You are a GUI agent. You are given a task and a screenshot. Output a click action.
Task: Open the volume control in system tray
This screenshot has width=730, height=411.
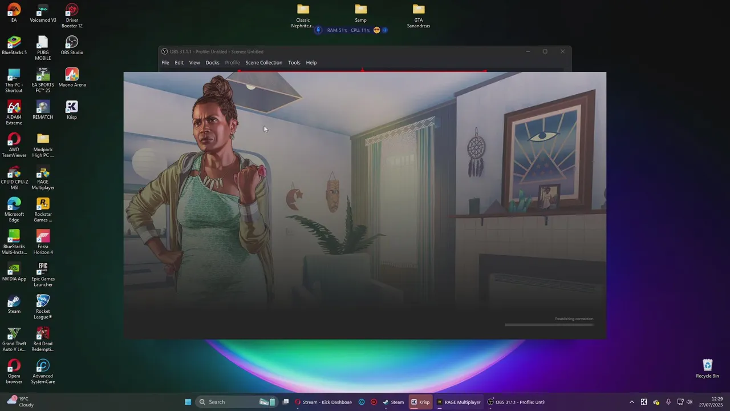point(689,402)
